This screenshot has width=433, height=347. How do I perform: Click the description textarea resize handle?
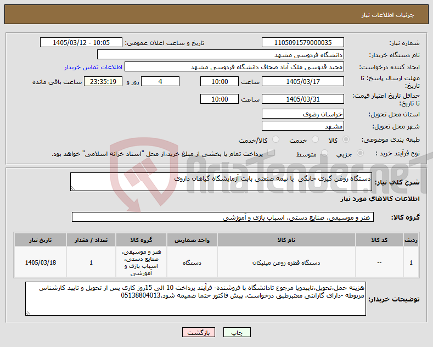coord(73,188)
